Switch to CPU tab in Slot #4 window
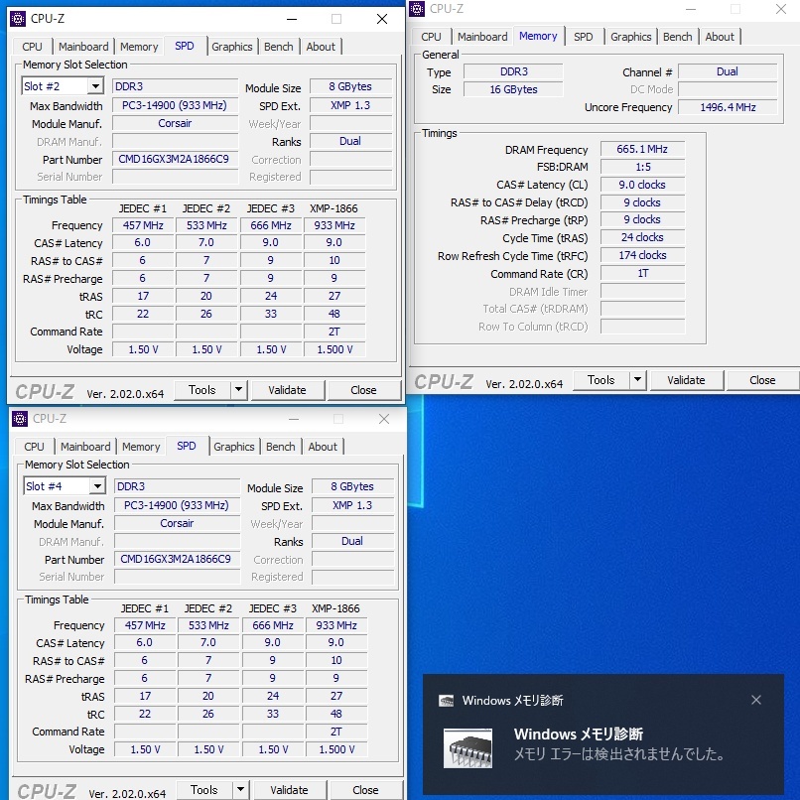The height and width of the screenshot is (800, 800). pos(34,447)
